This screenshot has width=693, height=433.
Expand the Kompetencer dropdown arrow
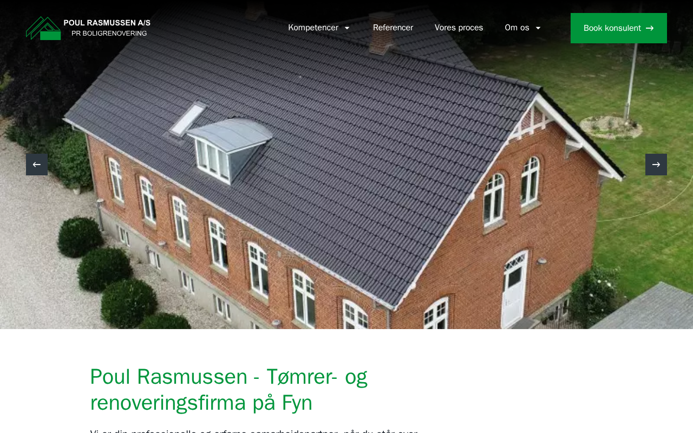click(347, 28)
